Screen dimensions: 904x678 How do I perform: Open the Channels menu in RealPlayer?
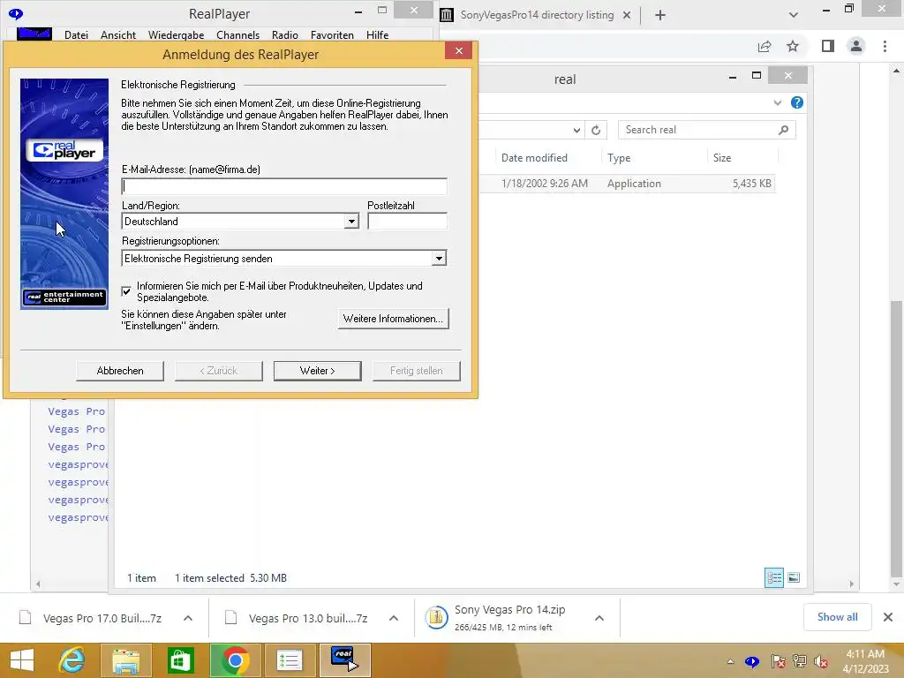click(x=237, y=35)
